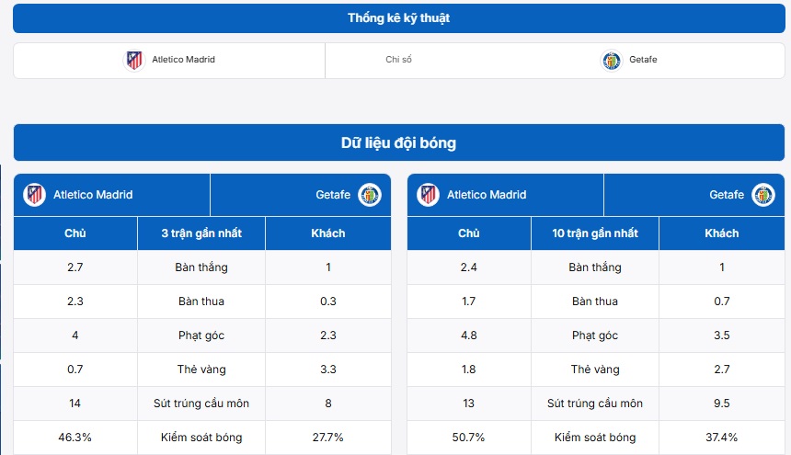Click Atletico Madrid name in top bar
The width and height of the screenshot is (791, 455).
pos(183,60)
